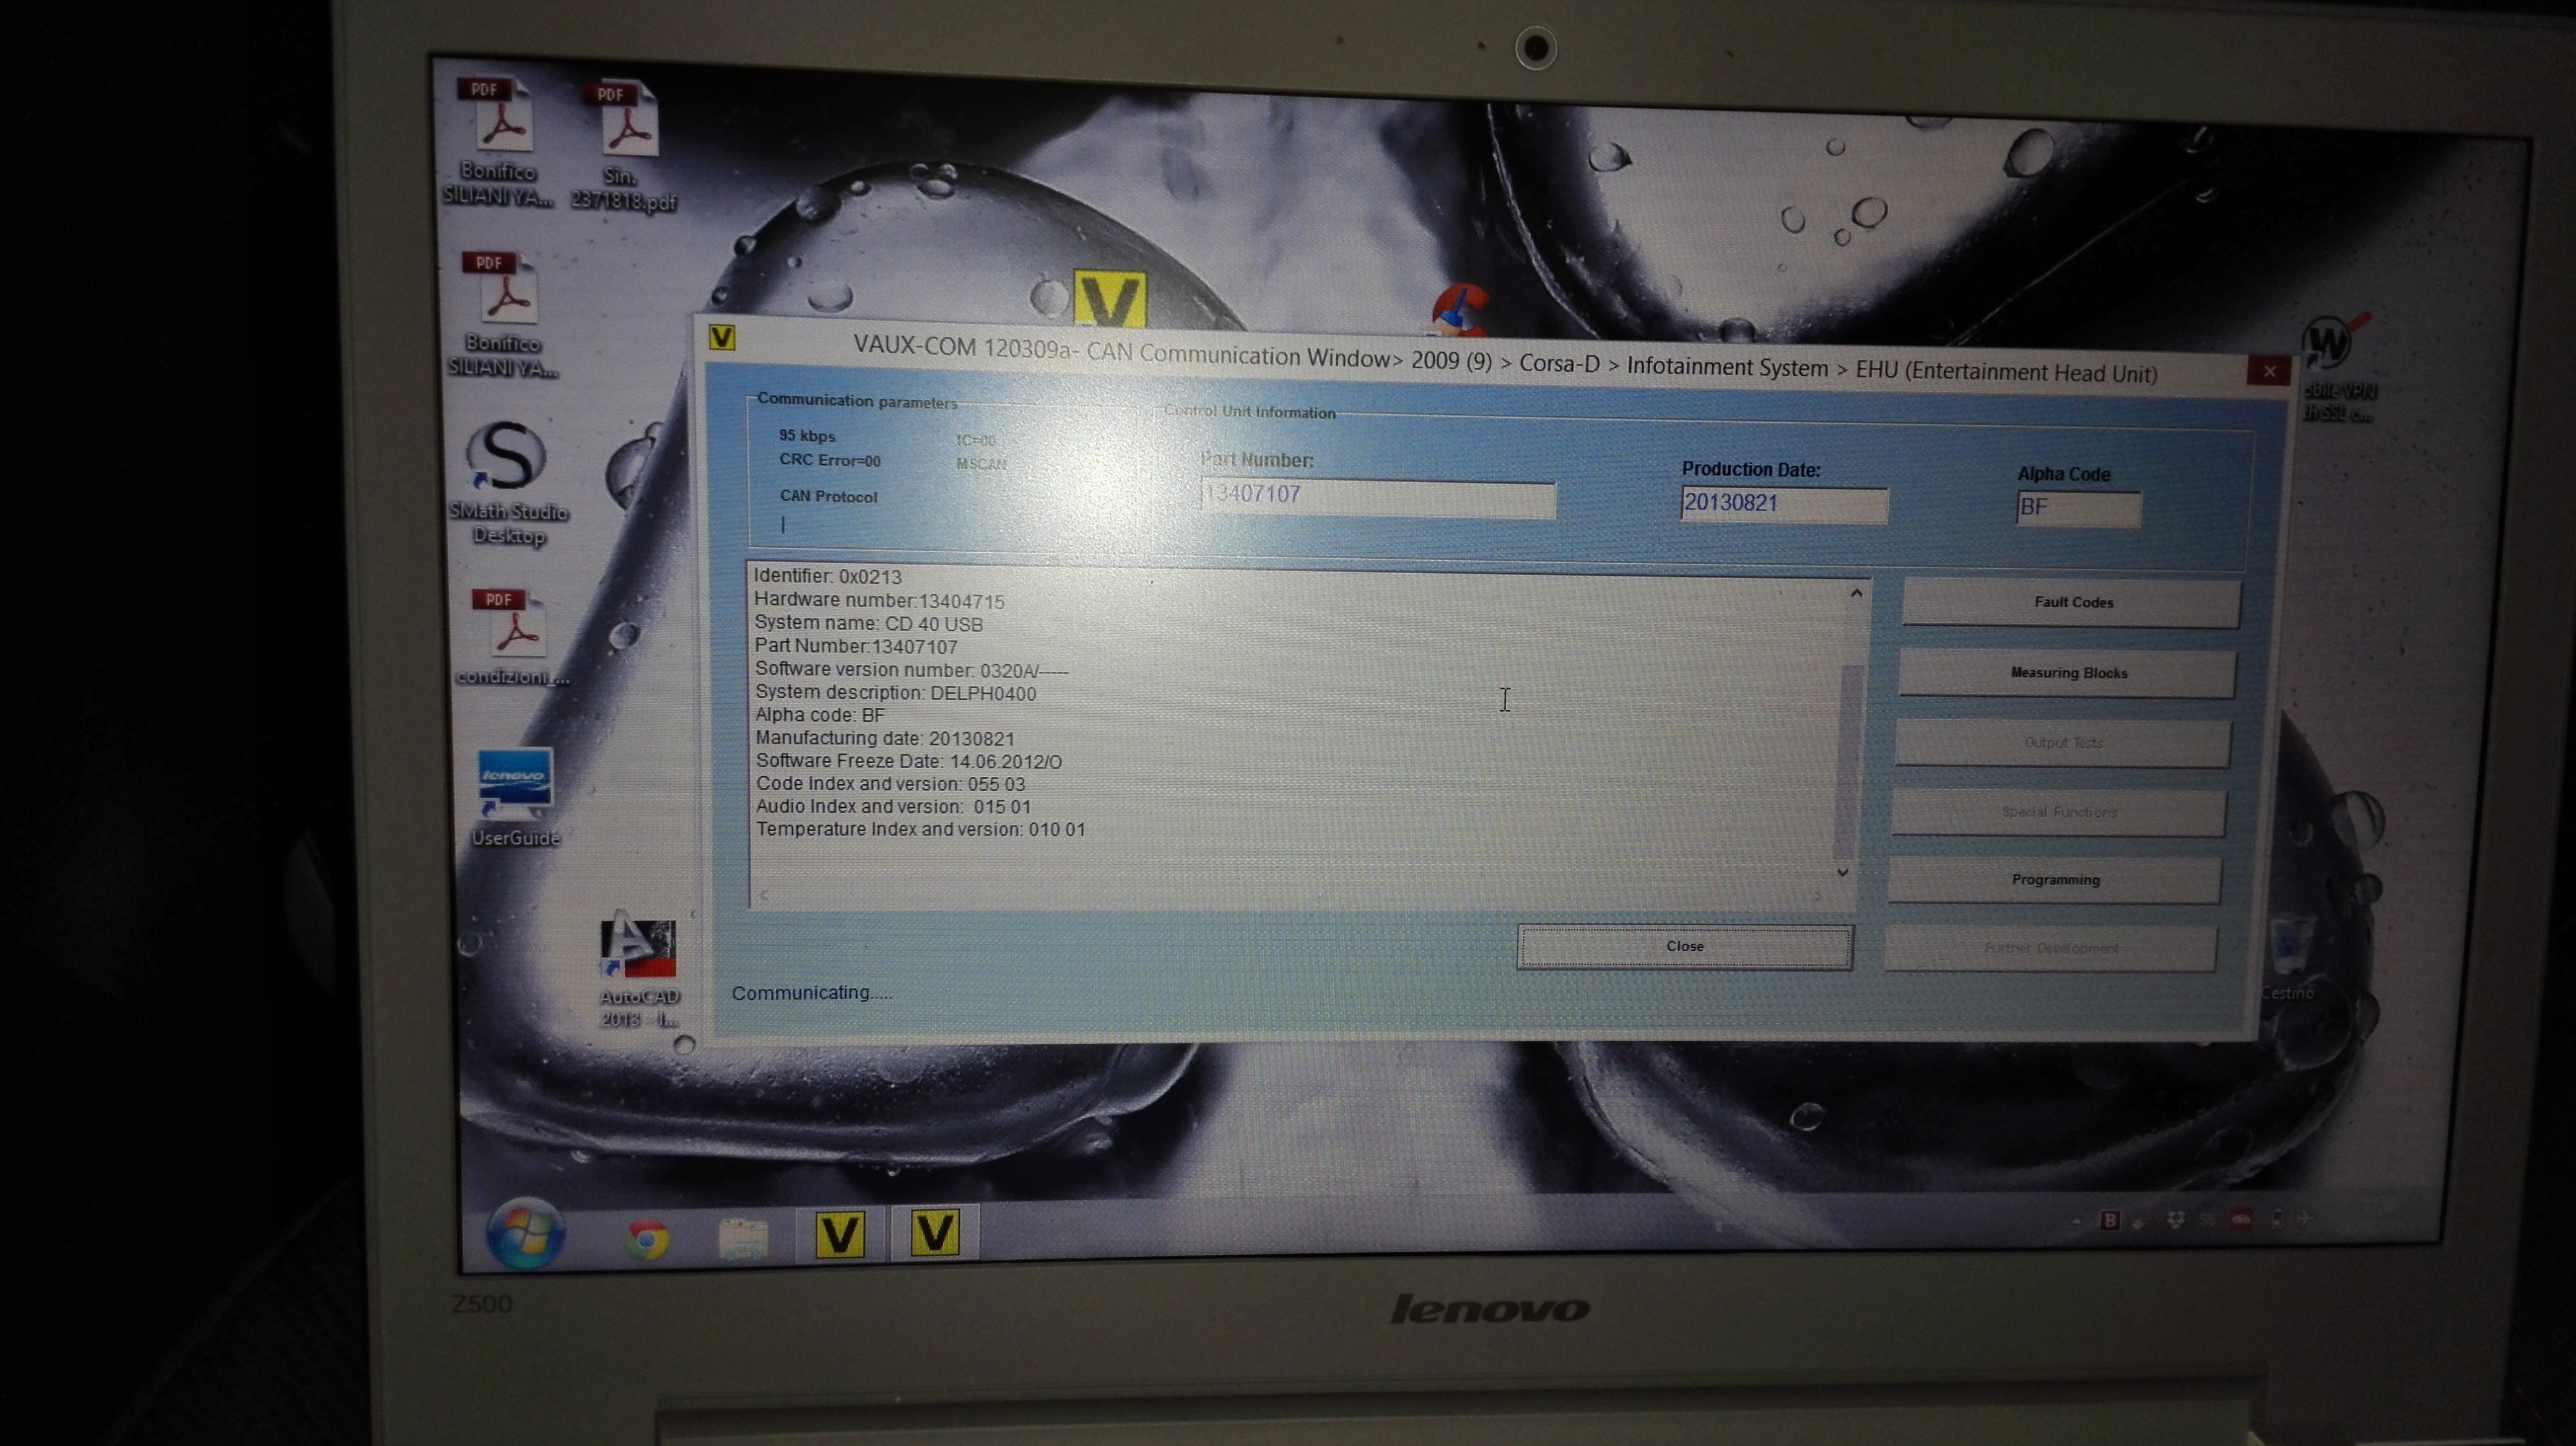Select 'Temperature Index and version: 010 01' line
This screenshot has height=1446, width=2576.
click(x=921, y=829)
